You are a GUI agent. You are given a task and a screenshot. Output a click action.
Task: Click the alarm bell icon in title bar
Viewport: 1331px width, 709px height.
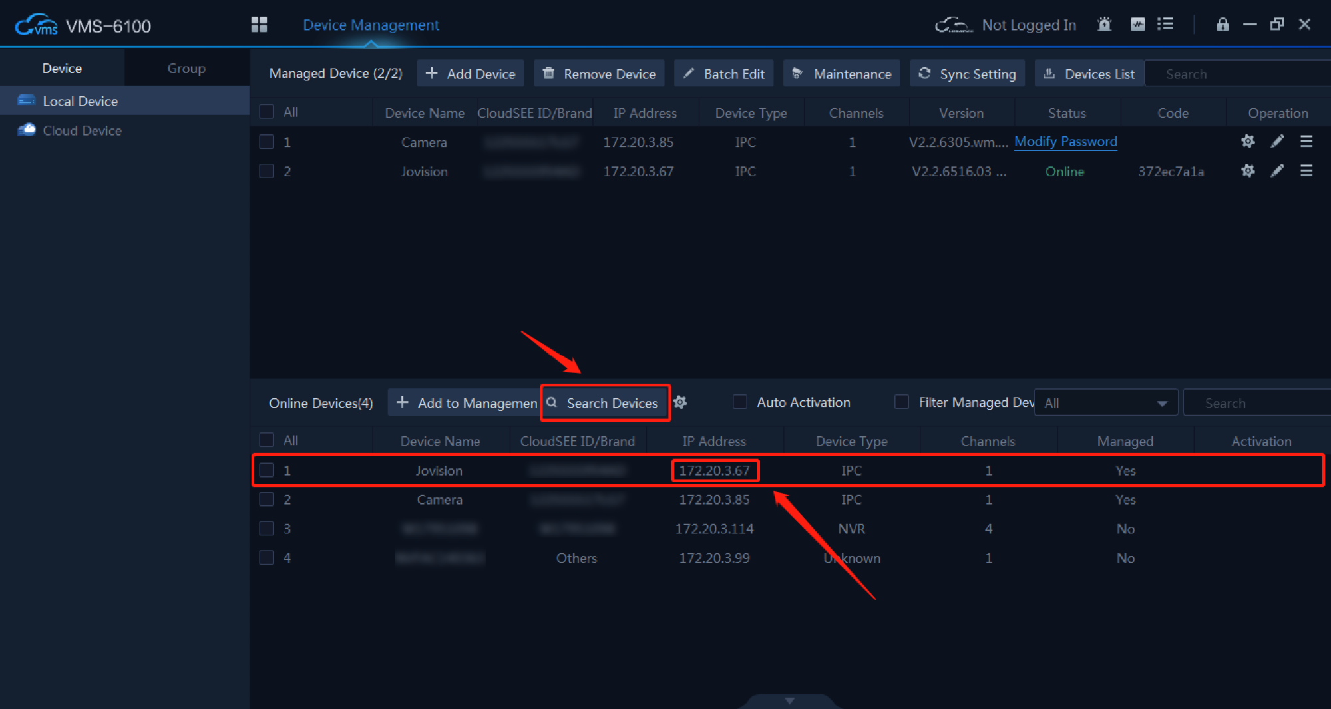1104,25
